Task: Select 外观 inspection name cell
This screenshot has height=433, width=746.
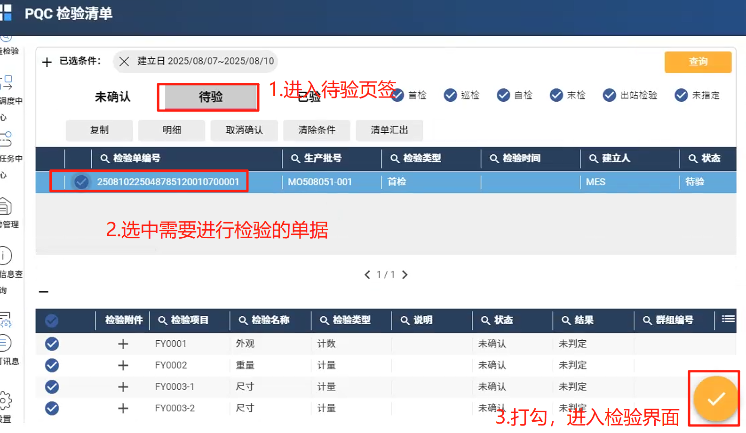Action: point(245,344)
